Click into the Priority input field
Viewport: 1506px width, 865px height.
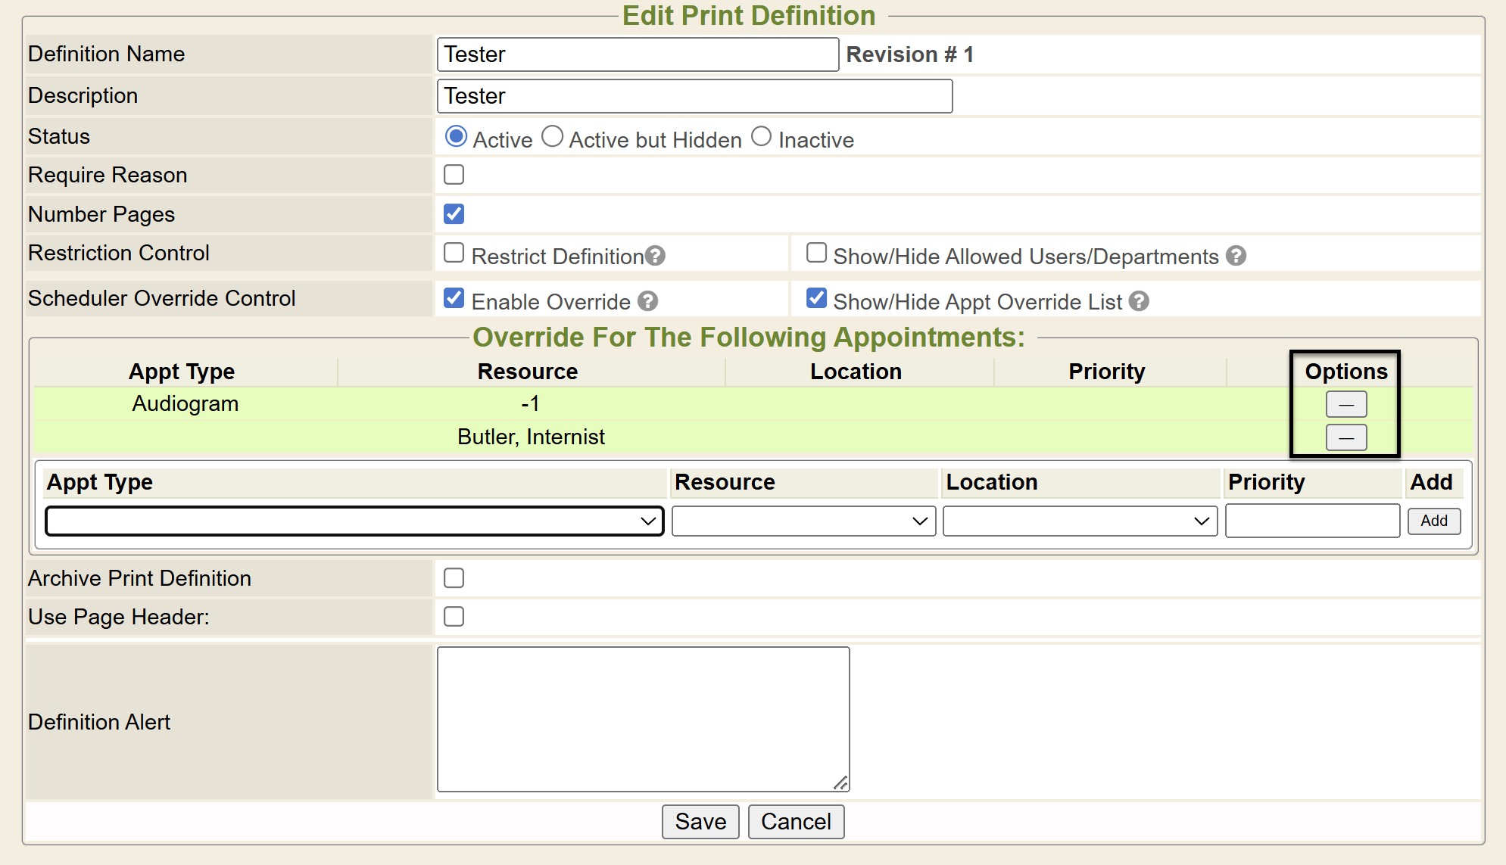point(1312,521)
